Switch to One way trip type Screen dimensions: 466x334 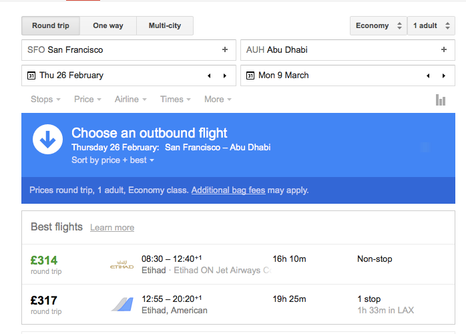point(108,26)
